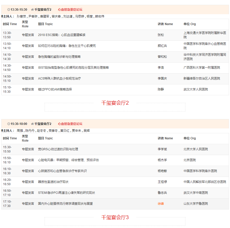Click 专题发言 in the 15:10-15:30 row
The height and width of the screenshot is (228, 230).
[x=28, y=89]
